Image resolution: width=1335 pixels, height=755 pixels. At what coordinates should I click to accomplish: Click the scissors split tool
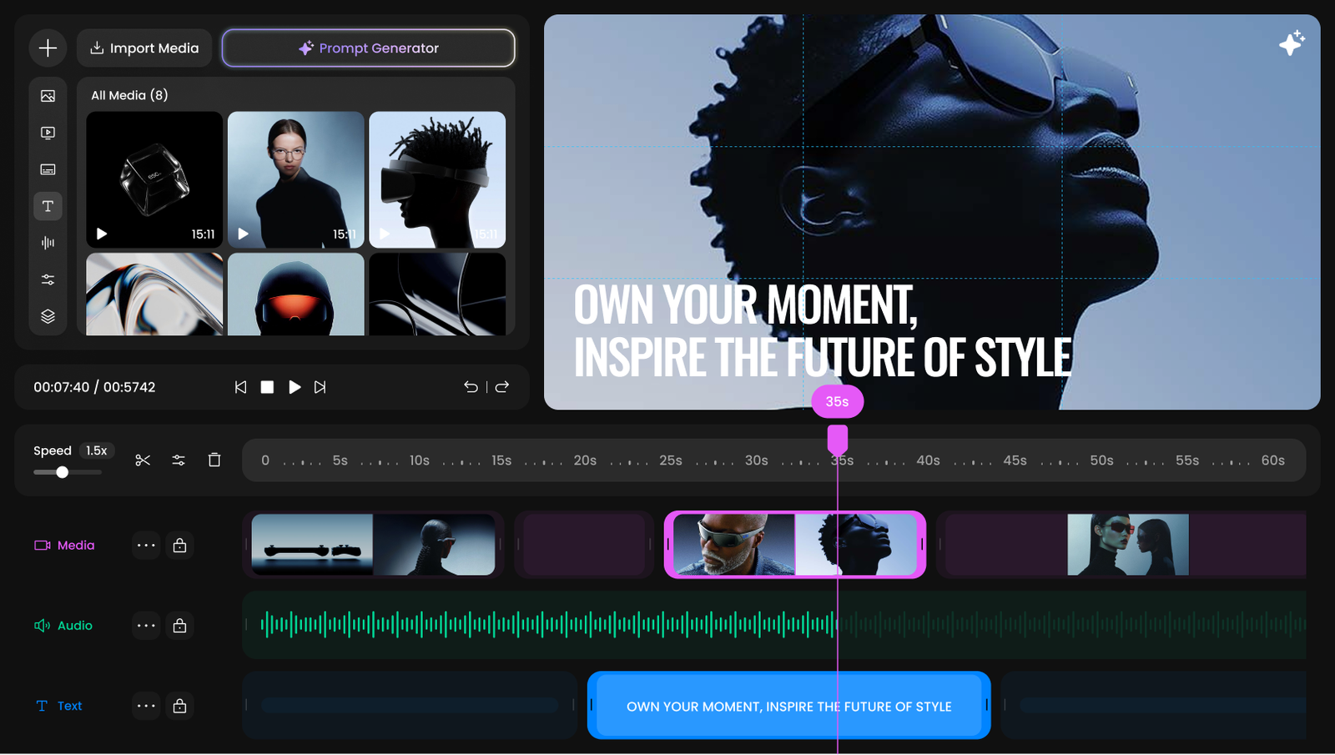[143, 460]
